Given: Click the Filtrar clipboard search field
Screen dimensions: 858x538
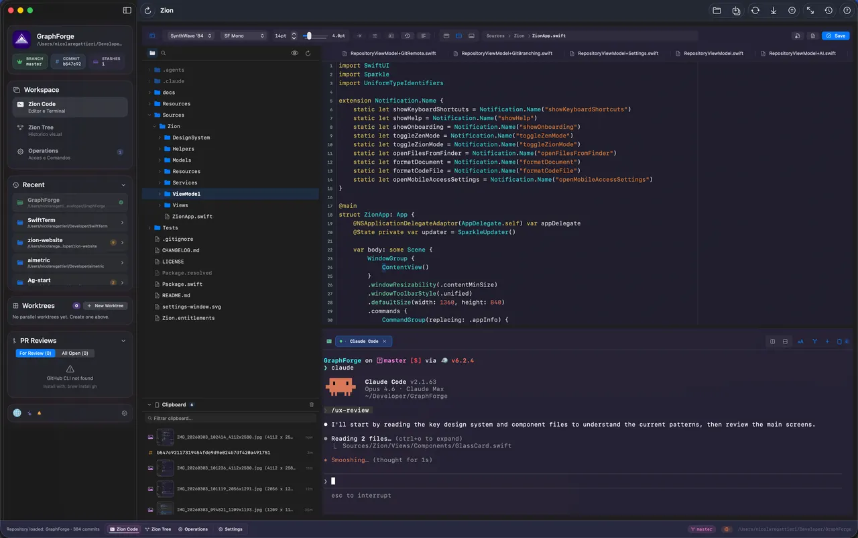Looking at the screenshot, I should [x=230, y=418].
